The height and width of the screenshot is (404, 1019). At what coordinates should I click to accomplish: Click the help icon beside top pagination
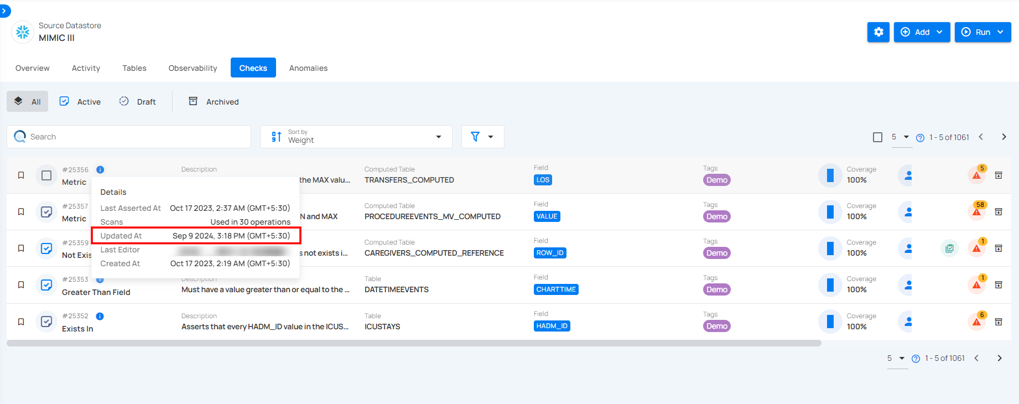point(920,138)
